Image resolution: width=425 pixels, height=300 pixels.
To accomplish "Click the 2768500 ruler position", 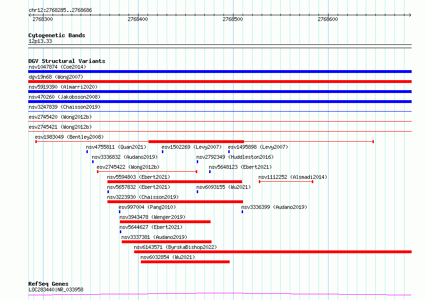I will coord(233,19).
